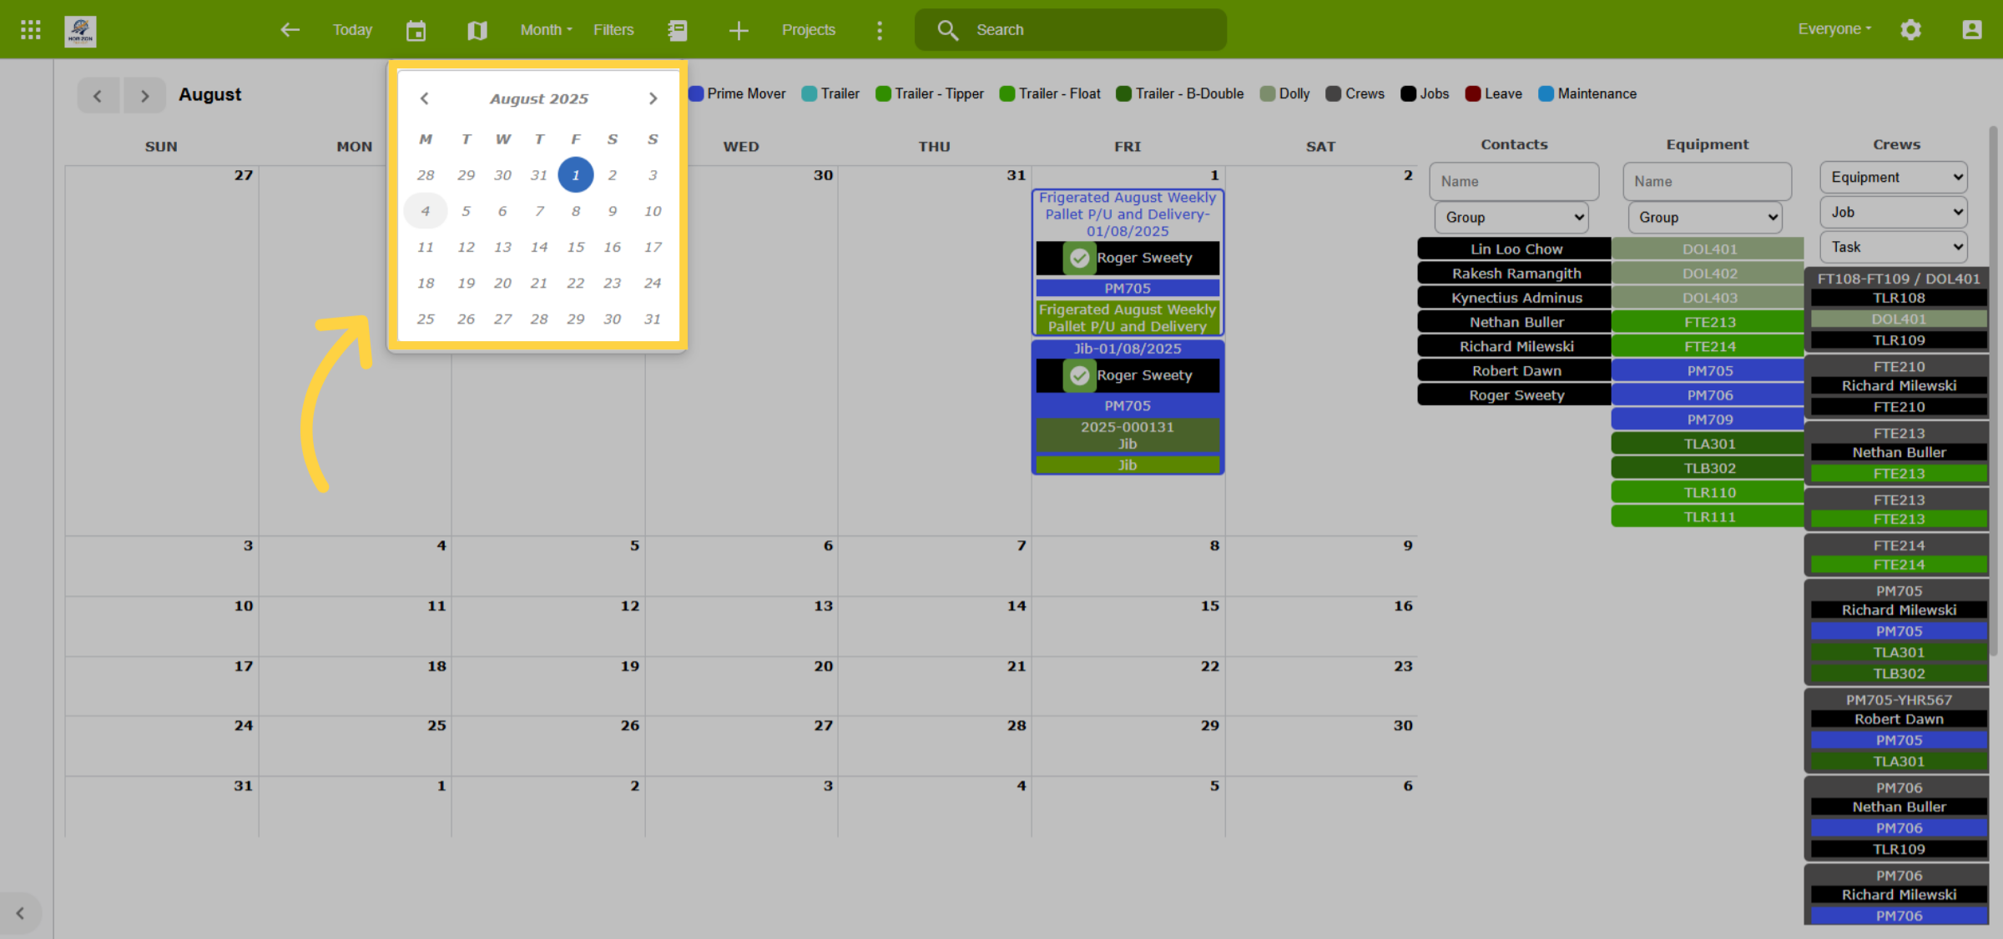The image size is (2003, 939).
Task: Select equipment FTE214 in Equipment list
Action: point(1708,347)
